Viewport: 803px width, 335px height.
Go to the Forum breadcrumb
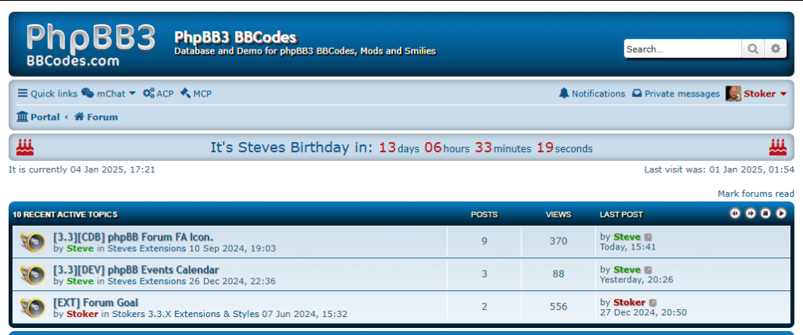[x=96, y=117]
